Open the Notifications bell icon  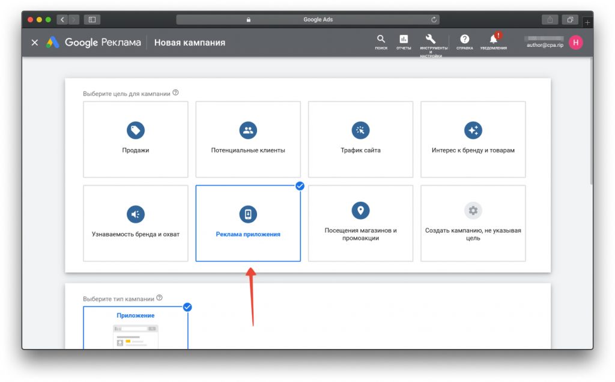[x=494, y=40]
